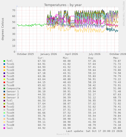Click the 'loc1' legend label

click(10, 128)
